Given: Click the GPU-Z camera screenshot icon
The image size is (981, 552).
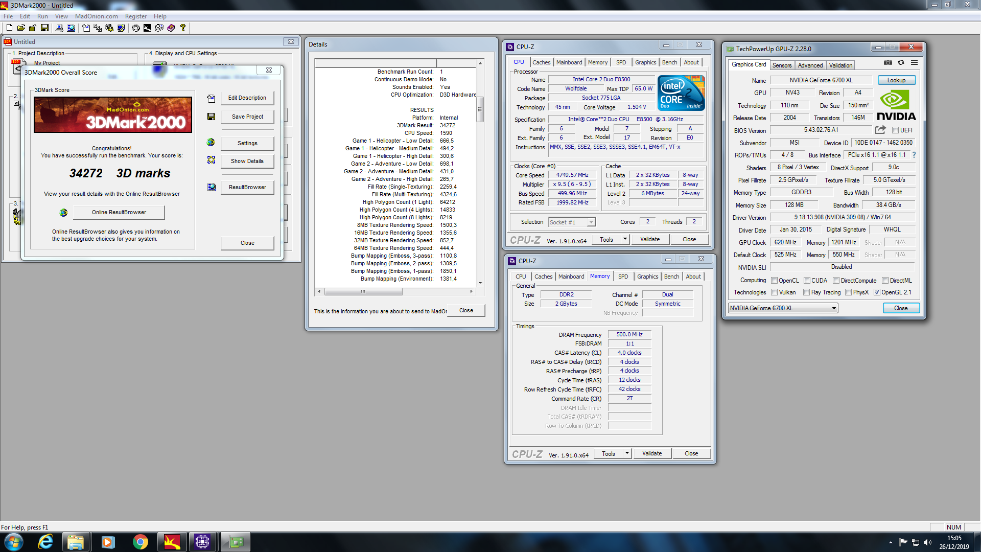Looking at the screenshot, I should point(888,62).
